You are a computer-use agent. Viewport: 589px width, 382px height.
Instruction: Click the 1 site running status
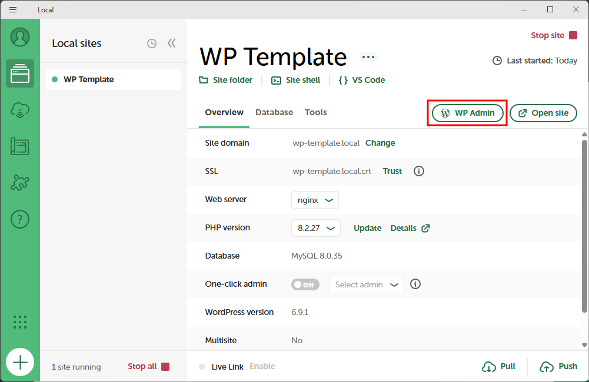(x=76, y=367)
